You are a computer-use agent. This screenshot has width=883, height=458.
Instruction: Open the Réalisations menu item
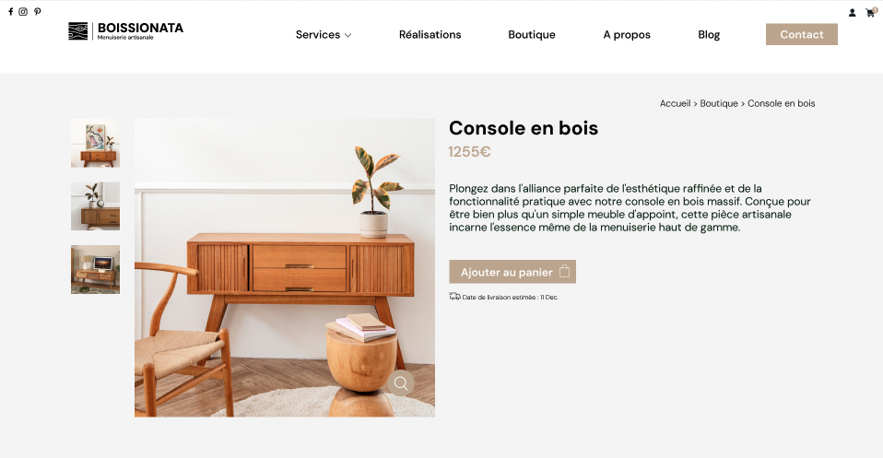click(430, 34)
